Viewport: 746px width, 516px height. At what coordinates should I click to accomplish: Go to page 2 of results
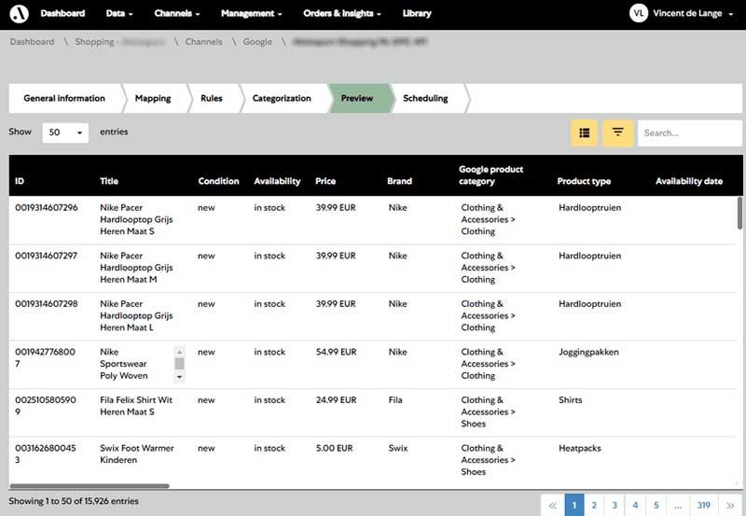click(594, 505)
